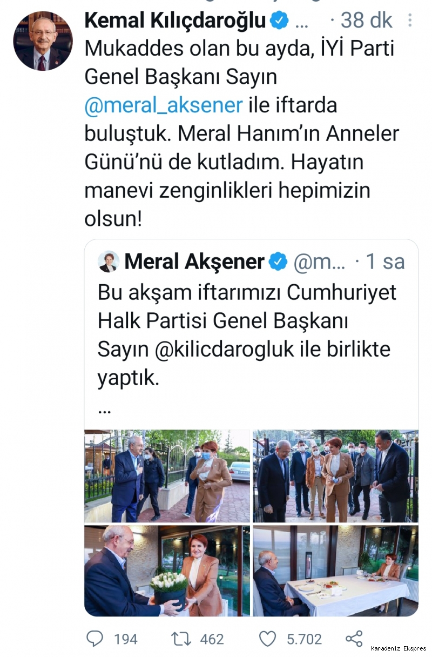Open the share icon
This screenshot has width=432, height=657.
tap(354, 639)
